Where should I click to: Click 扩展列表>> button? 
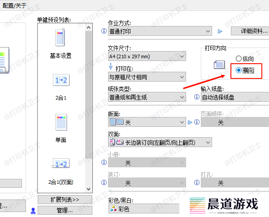(x=65, y=200)
